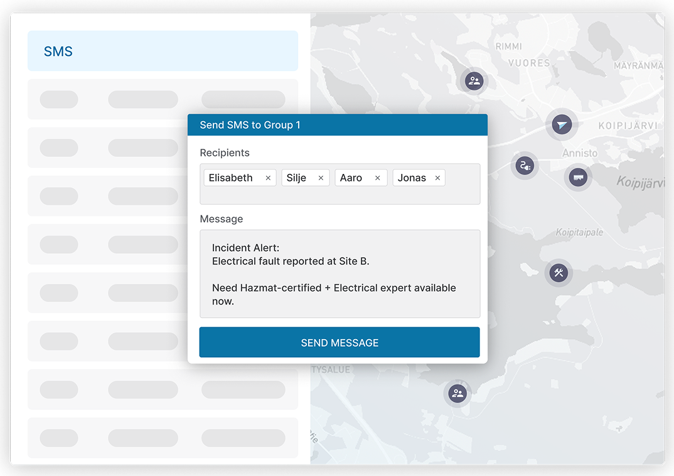Remove Silje from recipients

(321, 178)
